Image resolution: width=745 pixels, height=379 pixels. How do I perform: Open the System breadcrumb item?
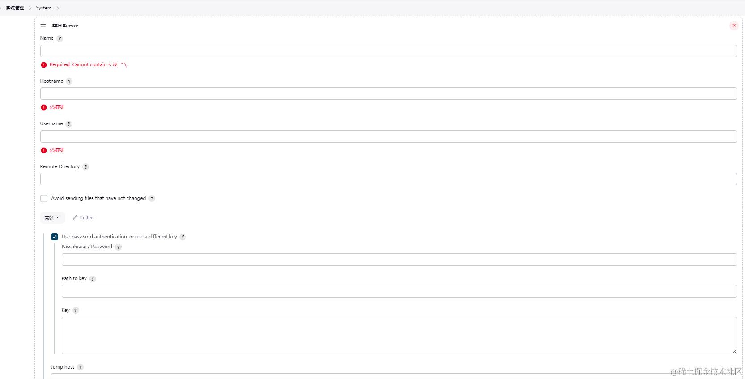[44, 8]
